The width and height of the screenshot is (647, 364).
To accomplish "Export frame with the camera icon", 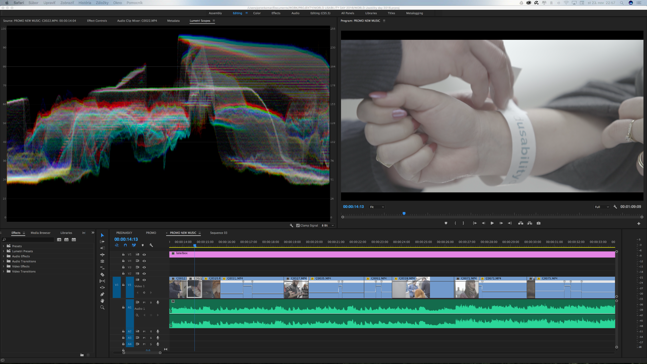I will pyautogui.click(x=538, y=223).
